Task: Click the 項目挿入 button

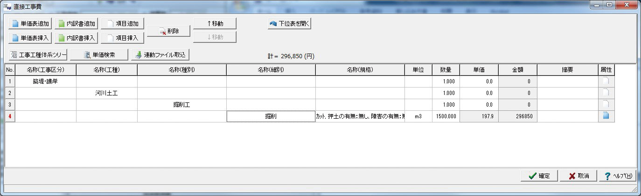Action: 123,38
